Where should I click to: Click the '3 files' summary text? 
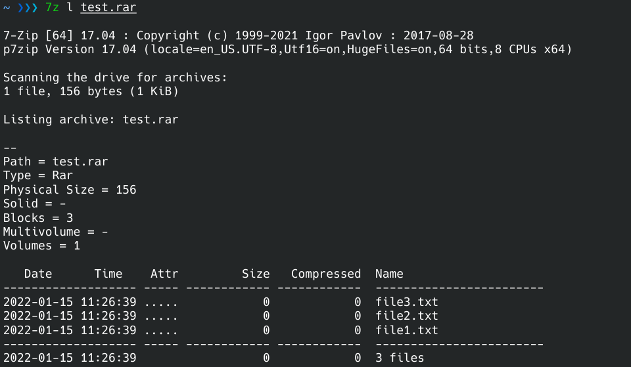(x=400, y=358)
